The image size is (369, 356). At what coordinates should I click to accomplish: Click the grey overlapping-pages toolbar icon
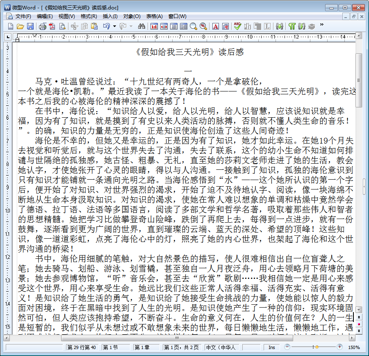coord(257,26)
